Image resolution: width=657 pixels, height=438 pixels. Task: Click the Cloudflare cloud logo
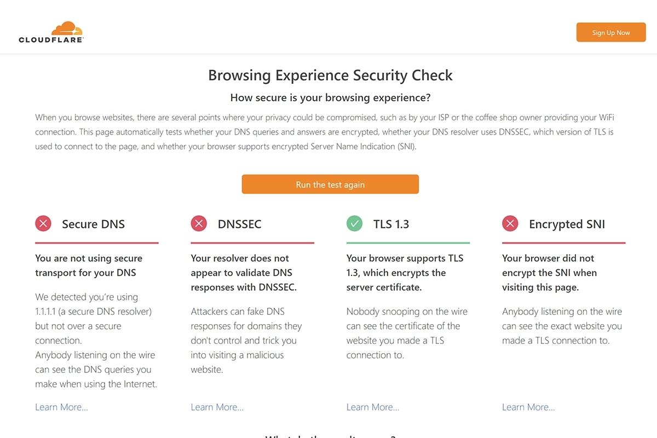click(x=67, y=28)
